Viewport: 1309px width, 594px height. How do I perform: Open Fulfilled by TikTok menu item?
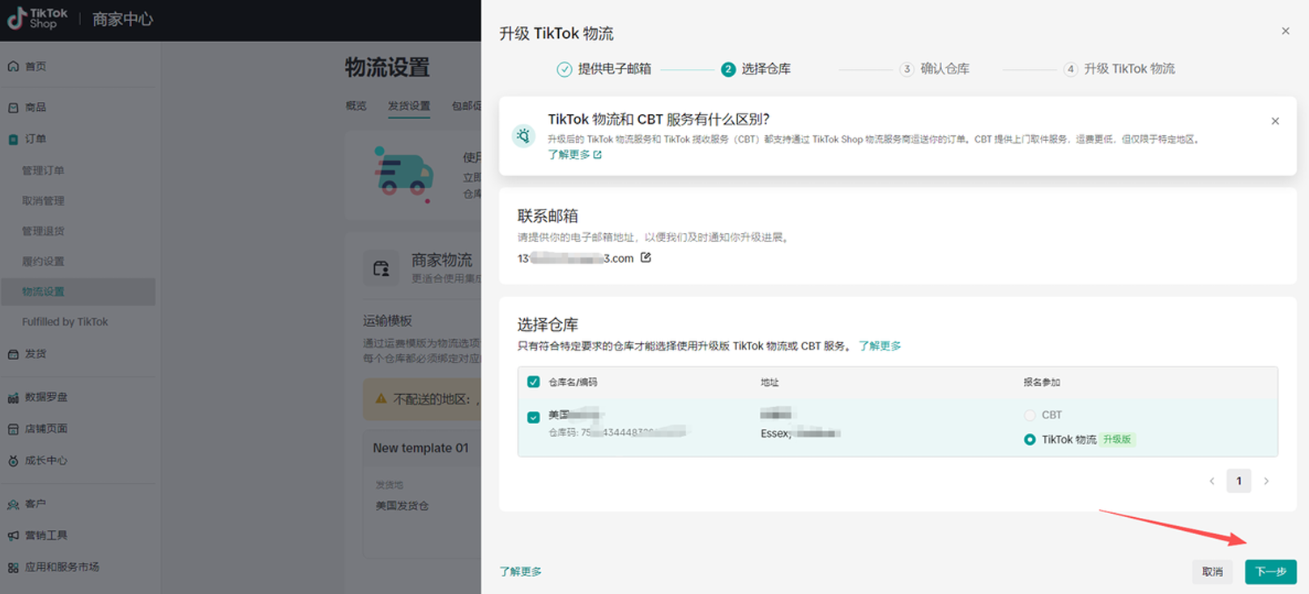[65, 322]
